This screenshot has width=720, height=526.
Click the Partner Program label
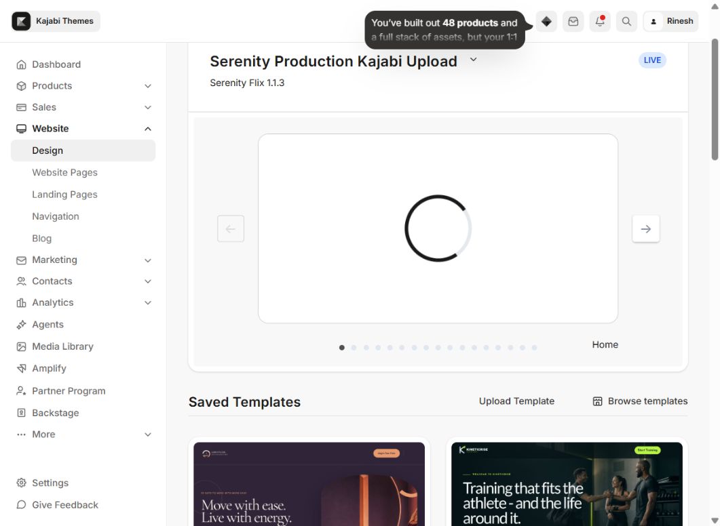pos(69,391)
